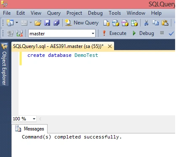
Task: Click the Paste clipboard icon
Action: click(165, 23)
